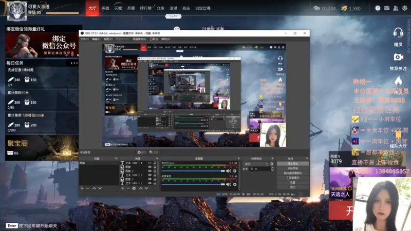This screenshot has height=231, width=411.
Task: Click the player avatar wolf emblem
Action: [x=17, y=11]
